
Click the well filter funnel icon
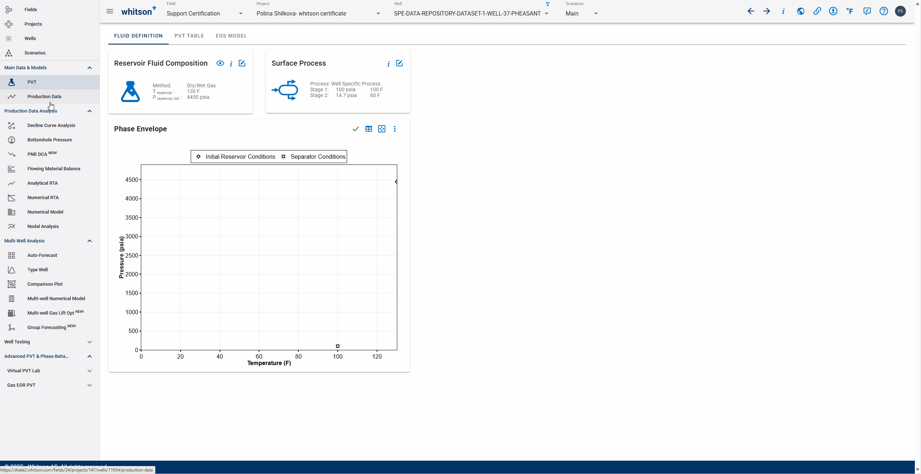coord(548,4)
